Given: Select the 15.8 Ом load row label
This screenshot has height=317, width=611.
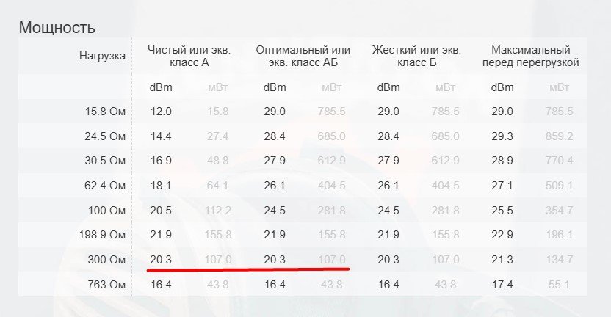Looking at the screenshot, I should tap(105, 112).
